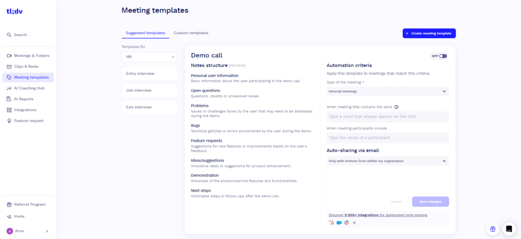Click the Bugs section heading
Screen dimensions: 521x239
pyautogui.click(x=195, y=126)
